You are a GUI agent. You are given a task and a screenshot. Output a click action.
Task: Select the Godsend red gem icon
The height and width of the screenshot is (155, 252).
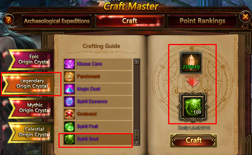click(69, 114)
